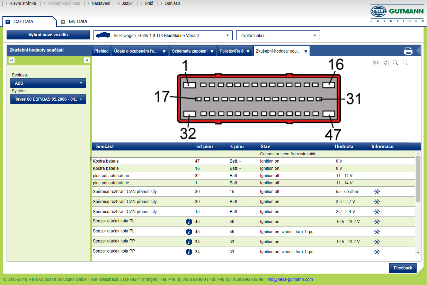This screenshot has height=285, width=427.
Task: Close the Údaje o ozubeném ře... tab
Action: tap(164, 51)
